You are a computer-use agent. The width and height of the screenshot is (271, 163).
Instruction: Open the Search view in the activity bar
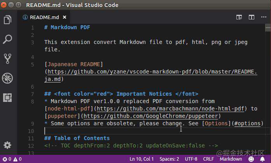(7, 39)
